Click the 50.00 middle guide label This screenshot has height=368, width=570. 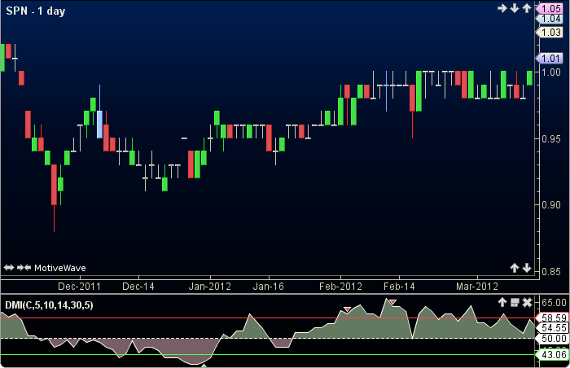pos(553,339)
